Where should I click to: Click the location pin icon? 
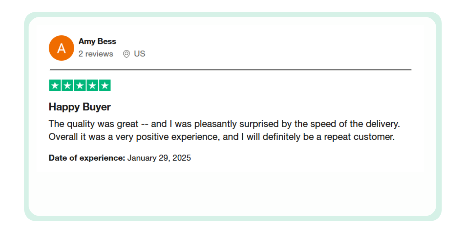pyautogui.click(x=126, y=54)
